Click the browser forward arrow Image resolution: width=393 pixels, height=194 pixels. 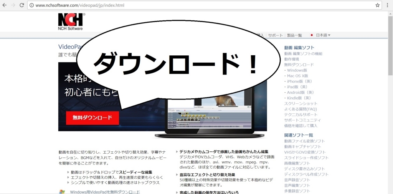pos(13,5)
